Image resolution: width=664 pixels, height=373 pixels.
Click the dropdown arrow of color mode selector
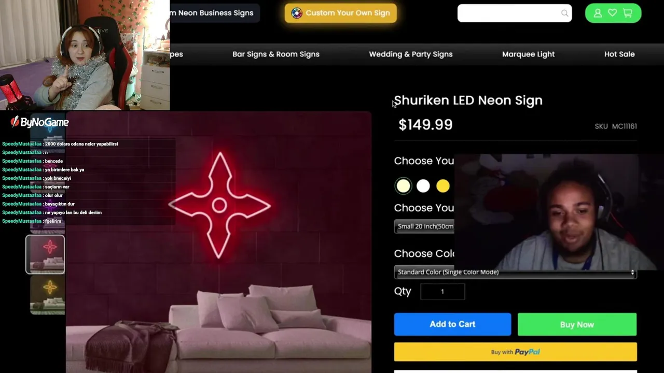point(632,272)
